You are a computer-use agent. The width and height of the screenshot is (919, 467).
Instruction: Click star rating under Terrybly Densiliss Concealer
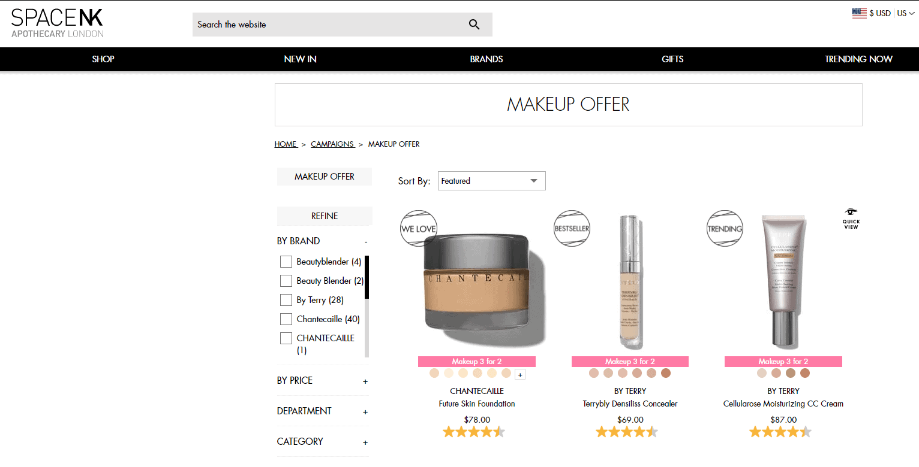[x=627, y=432]
